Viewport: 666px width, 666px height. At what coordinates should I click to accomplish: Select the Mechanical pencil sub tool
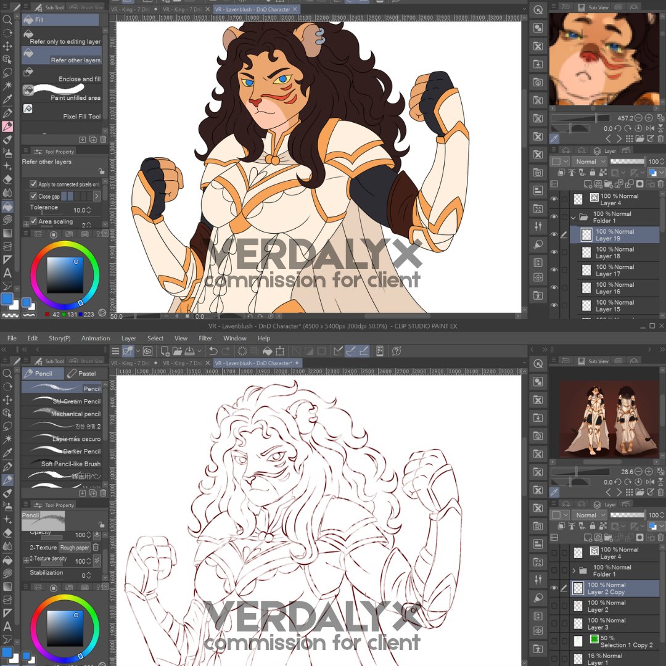click(x=63, y=414)
